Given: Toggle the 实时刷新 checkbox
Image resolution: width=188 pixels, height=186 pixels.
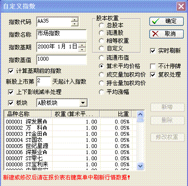Looking at the screenshot, I should [x=165, y=51].
